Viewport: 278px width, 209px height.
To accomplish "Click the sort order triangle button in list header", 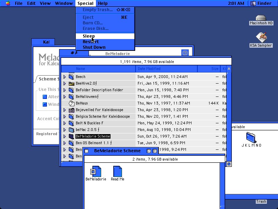I will pyautogui.click(x=229, y=69).
